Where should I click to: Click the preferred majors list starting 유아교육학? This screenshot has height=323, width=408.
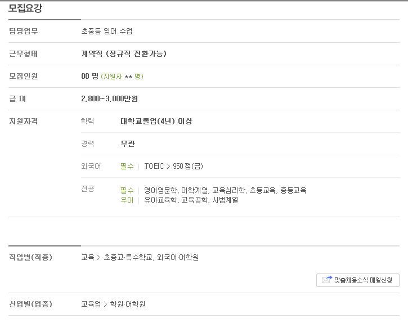[191, 200]
